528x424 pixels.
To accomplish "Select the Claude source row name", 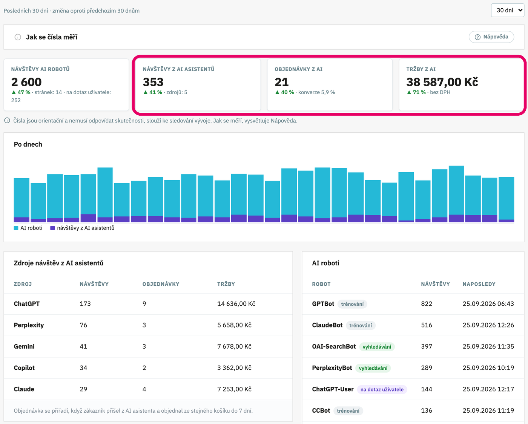I will click(x=24, y=389).
